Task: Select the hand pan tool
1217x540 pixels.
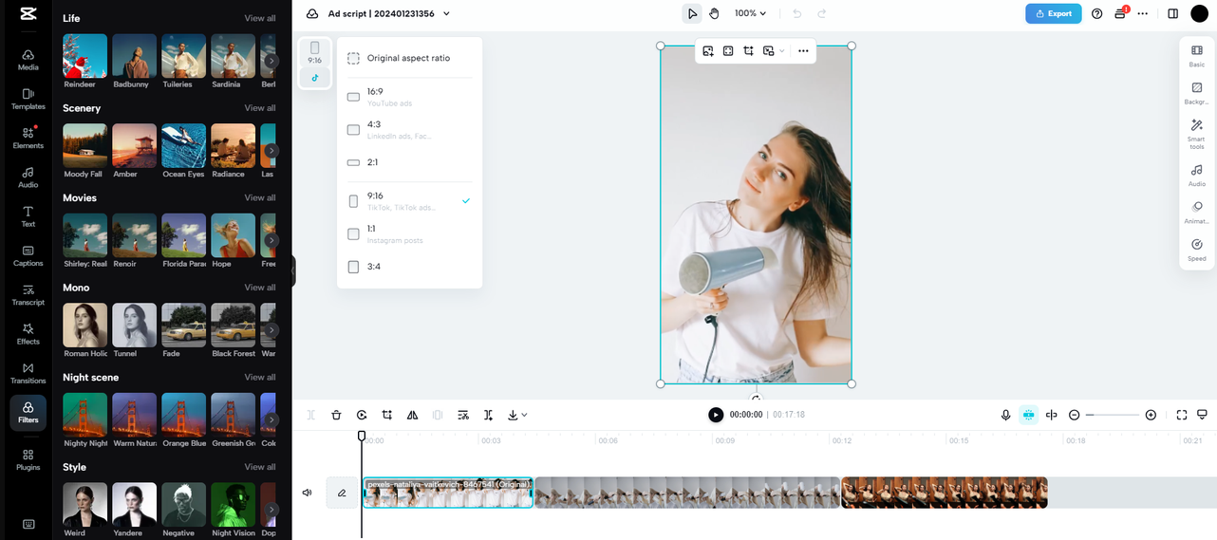Action: click(714, 13)
